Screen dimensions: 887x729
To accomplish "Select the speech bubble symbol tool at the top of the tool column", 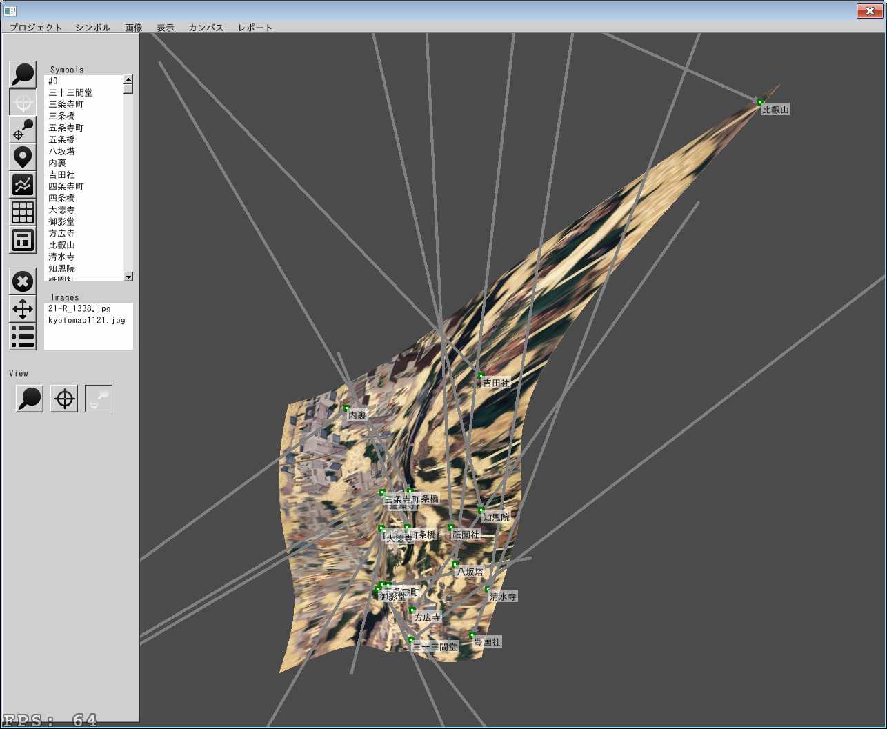I will (x=23, y=74).
